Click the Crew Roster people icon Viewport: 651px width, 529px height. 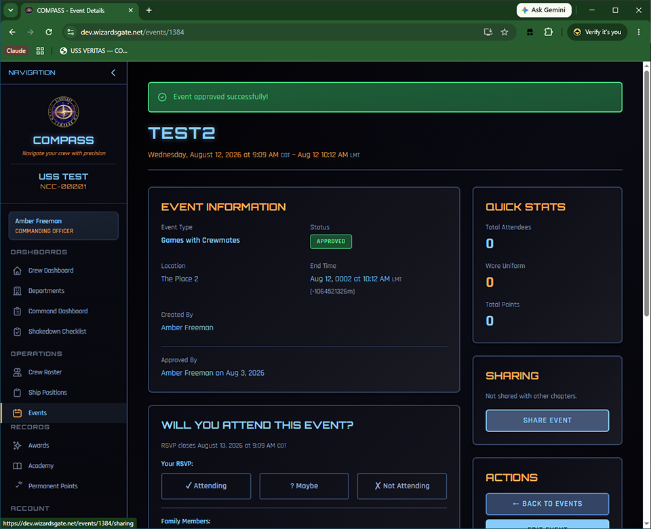coord(17,372)
